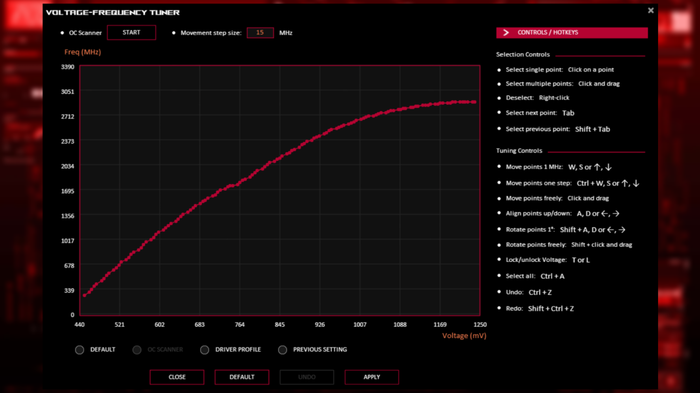Select the OC SCANNER radio option
This screenshot has height=393, width=700.
[137, 350]
